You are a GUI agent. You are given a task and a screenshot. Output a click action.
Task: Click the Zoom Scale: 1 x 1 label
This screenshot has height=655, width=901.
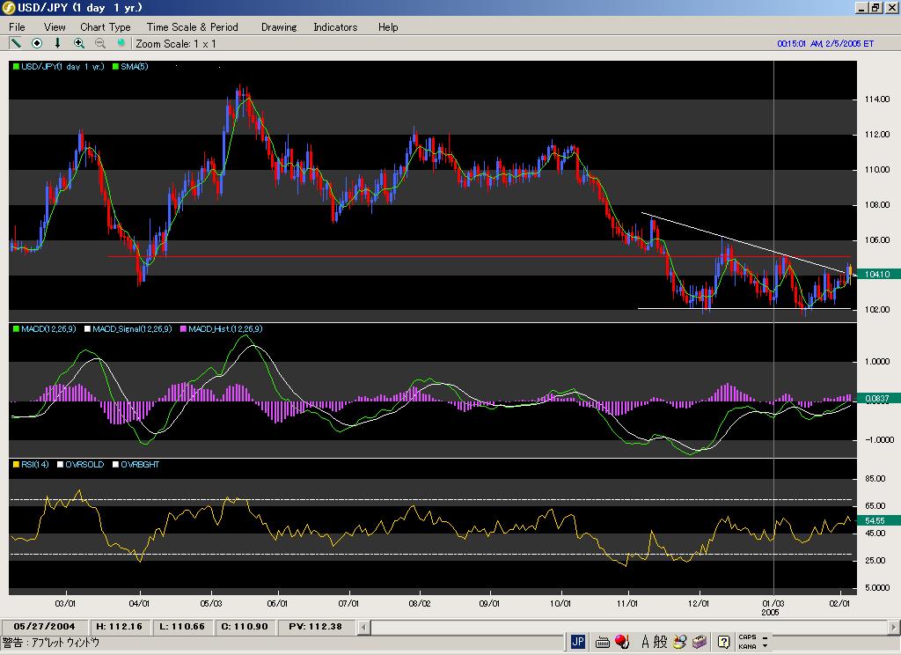(x=176, y=44)
